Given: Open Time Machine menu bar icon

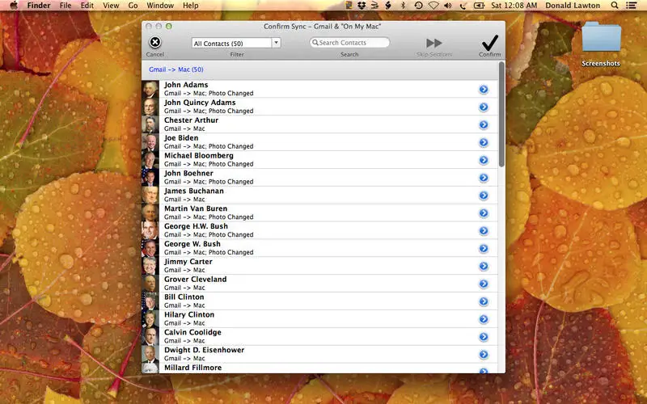Looking at the screenshot, I should (x=418, y=6).
